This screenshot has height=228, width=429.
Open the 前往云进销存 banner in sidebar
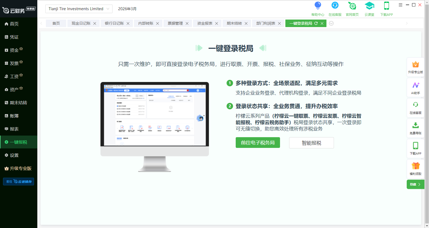click(x=19, y=182)
